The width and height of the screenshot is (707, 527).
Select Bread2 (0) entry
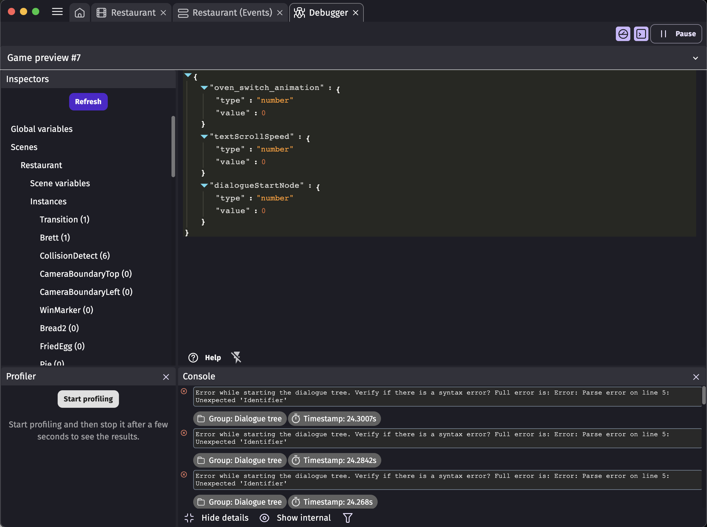pyautogui.click(x=59, y=328)
